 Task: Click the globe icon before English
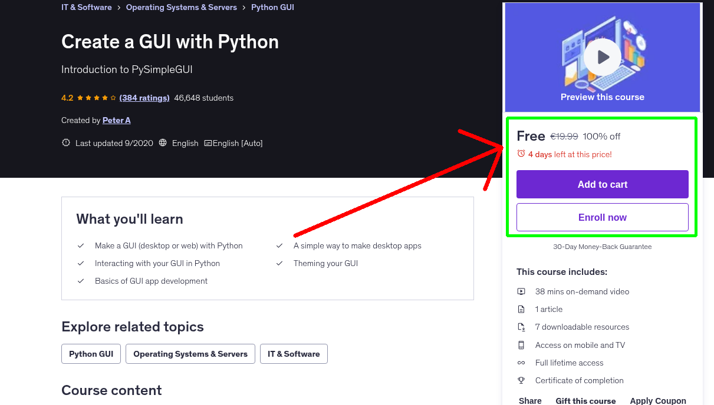click(163, 143)
